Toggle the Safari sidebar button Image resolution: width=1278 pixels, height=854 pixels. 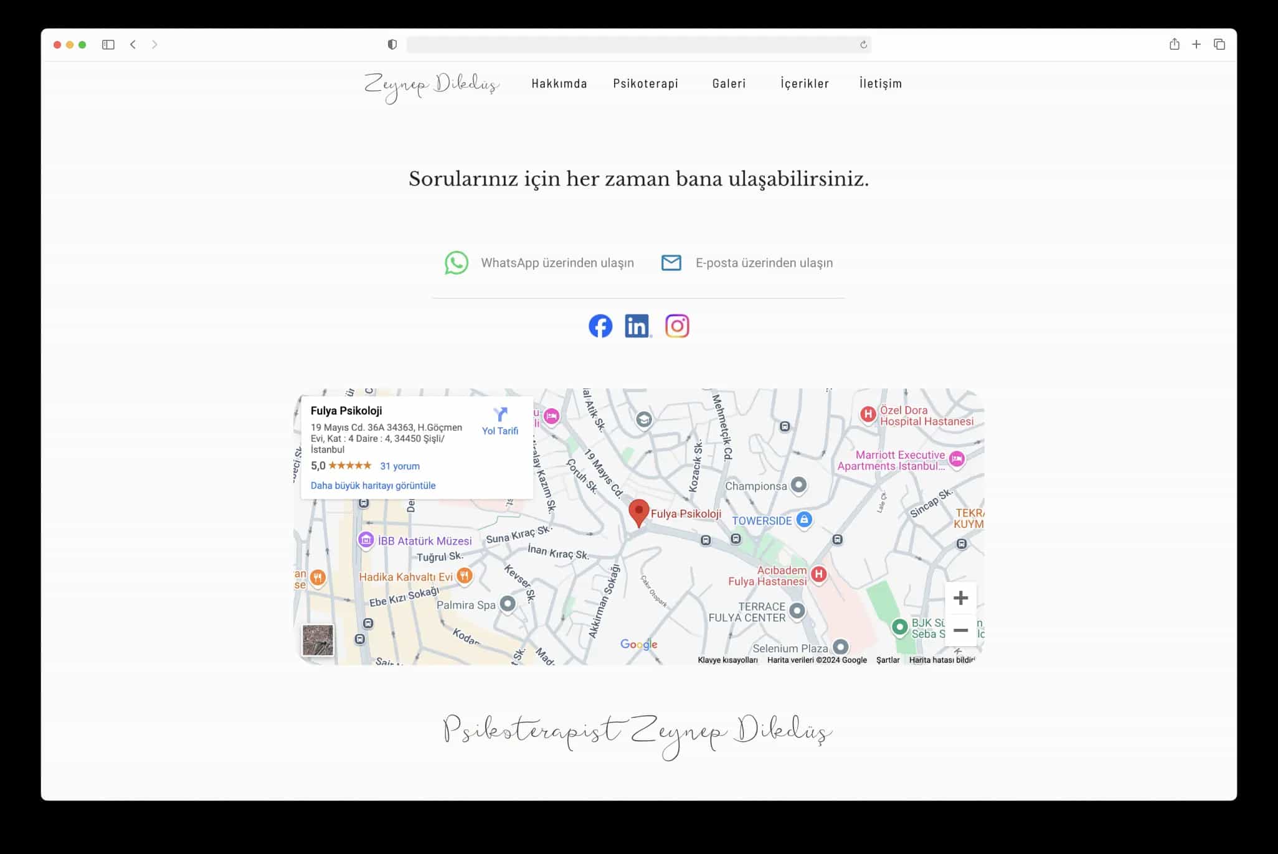(x=108, y=45)
